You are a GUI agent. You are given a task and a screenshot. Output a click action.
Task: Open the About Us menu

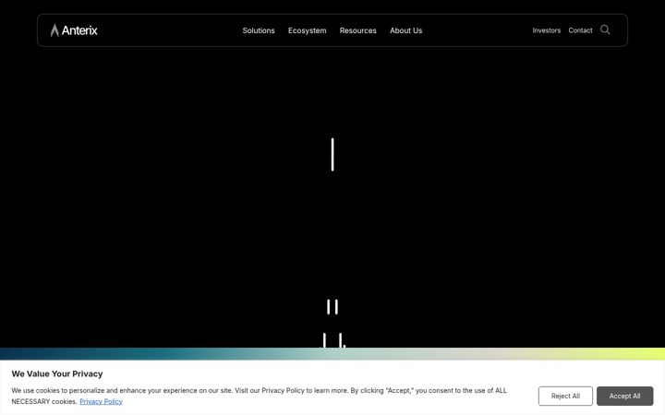[405, 30]
